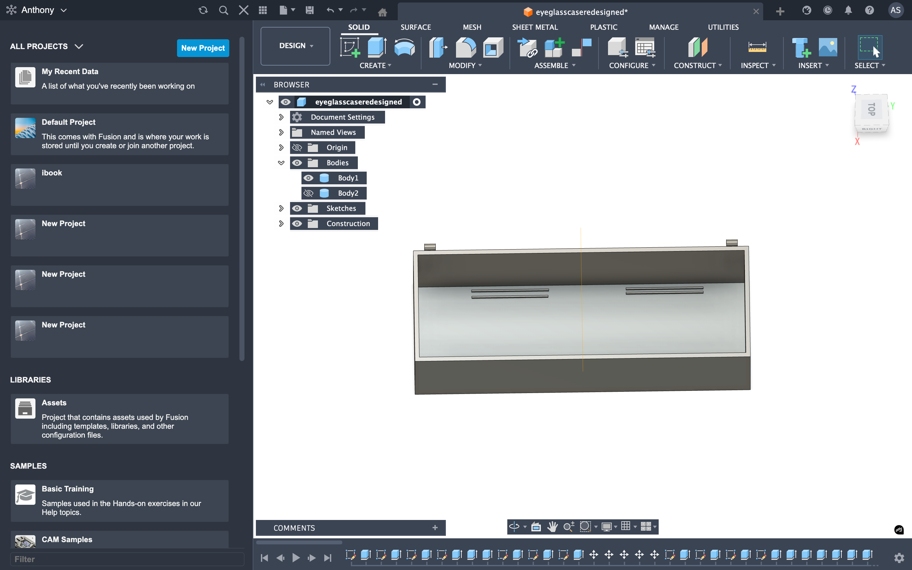Collapse the Bodies folder

point(281,163)
